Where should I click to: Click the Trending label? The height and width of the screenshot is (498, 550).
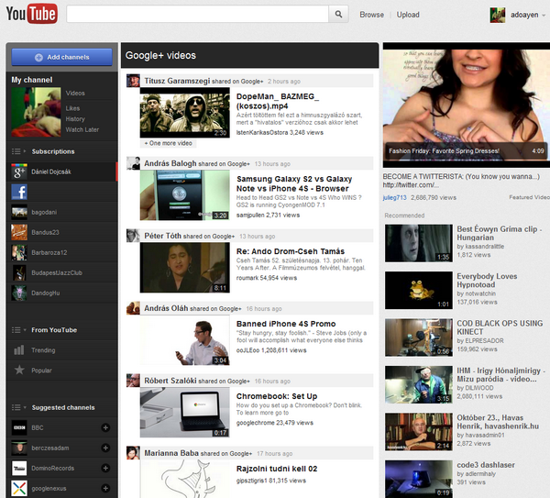click(x=43, y=350)
